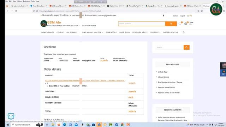Image resolution: width=226 pixels, height=127 pixels.
Task: Open the Facebook icon in site header
Action: [x=163, y=16]
